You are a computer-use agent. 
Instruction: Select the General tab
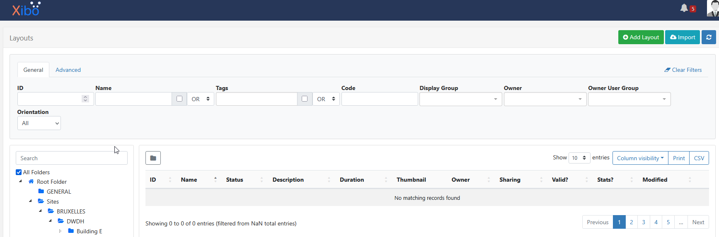pyautogui.click(x=33, y=70)
